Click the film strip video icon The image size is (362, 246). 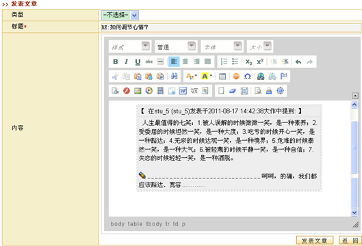pos(160,91)
